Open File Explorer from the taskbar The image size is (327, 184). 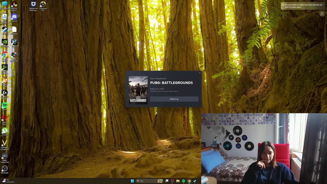178,181
